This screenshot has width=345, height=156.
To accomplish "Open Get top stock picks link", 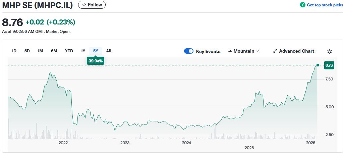I will coord(325,5).
